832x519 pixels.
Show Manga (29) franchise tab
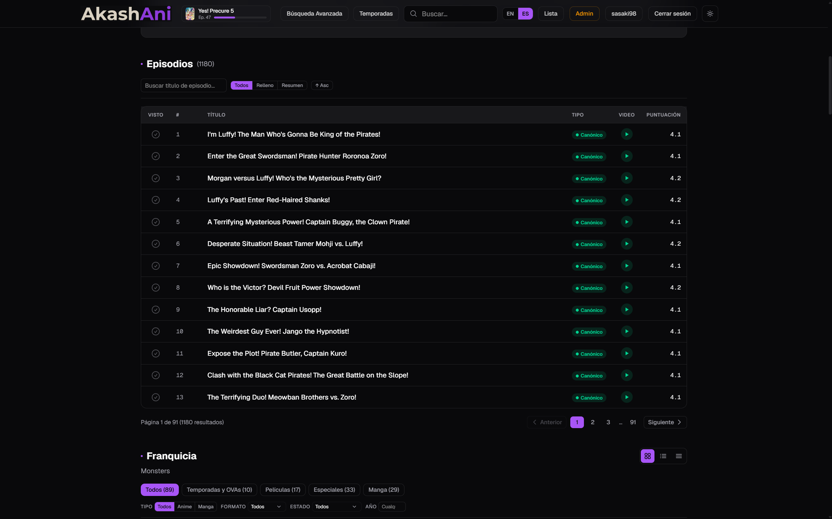384,490
